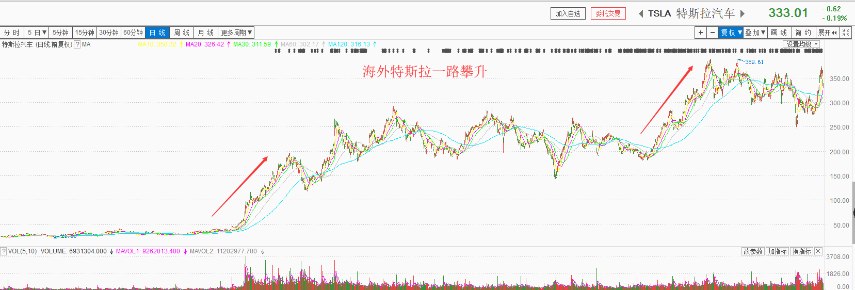Close the volume indicator panel
The height and width of the screenshot is (290, 855).
818,251
